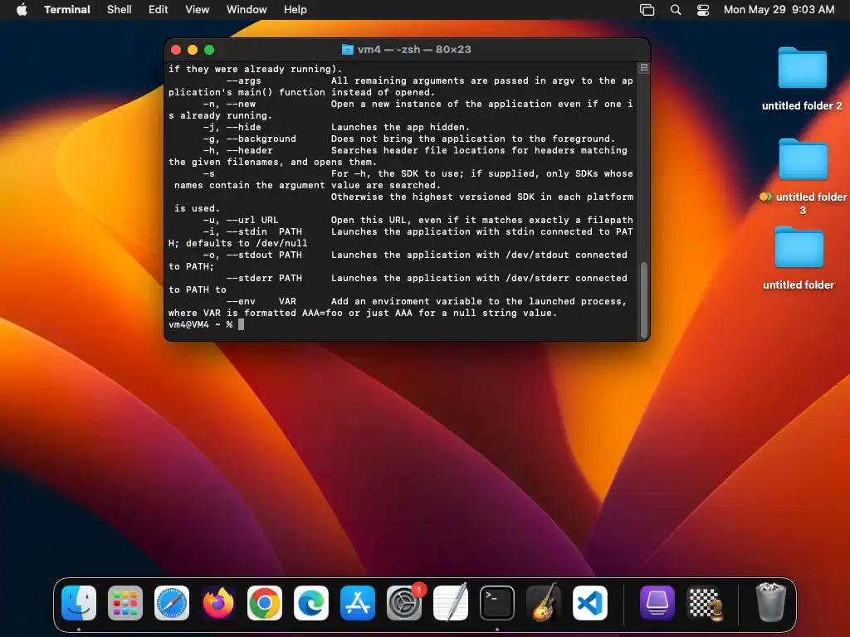Open TextEdit from the Dock

[x=451, y=603]
